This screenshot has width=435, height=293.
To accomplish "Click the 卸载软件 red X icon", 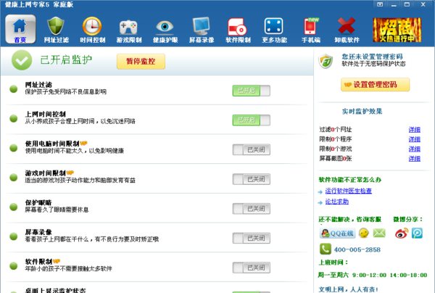I will pos(347,29).
